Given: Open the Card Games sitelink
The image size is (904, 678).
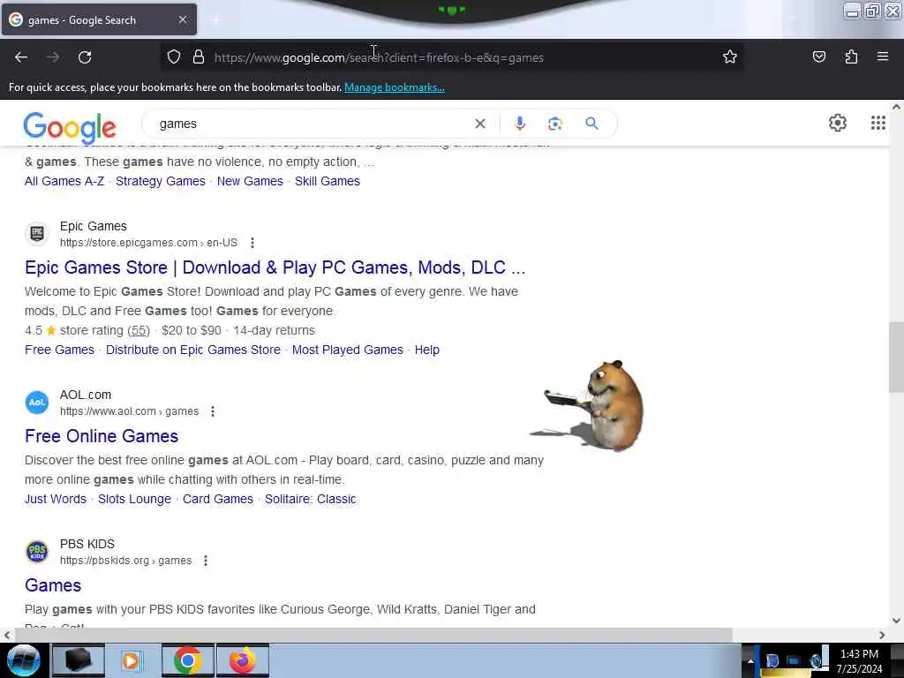Looking at the screenshot, I should pos(218,500).
